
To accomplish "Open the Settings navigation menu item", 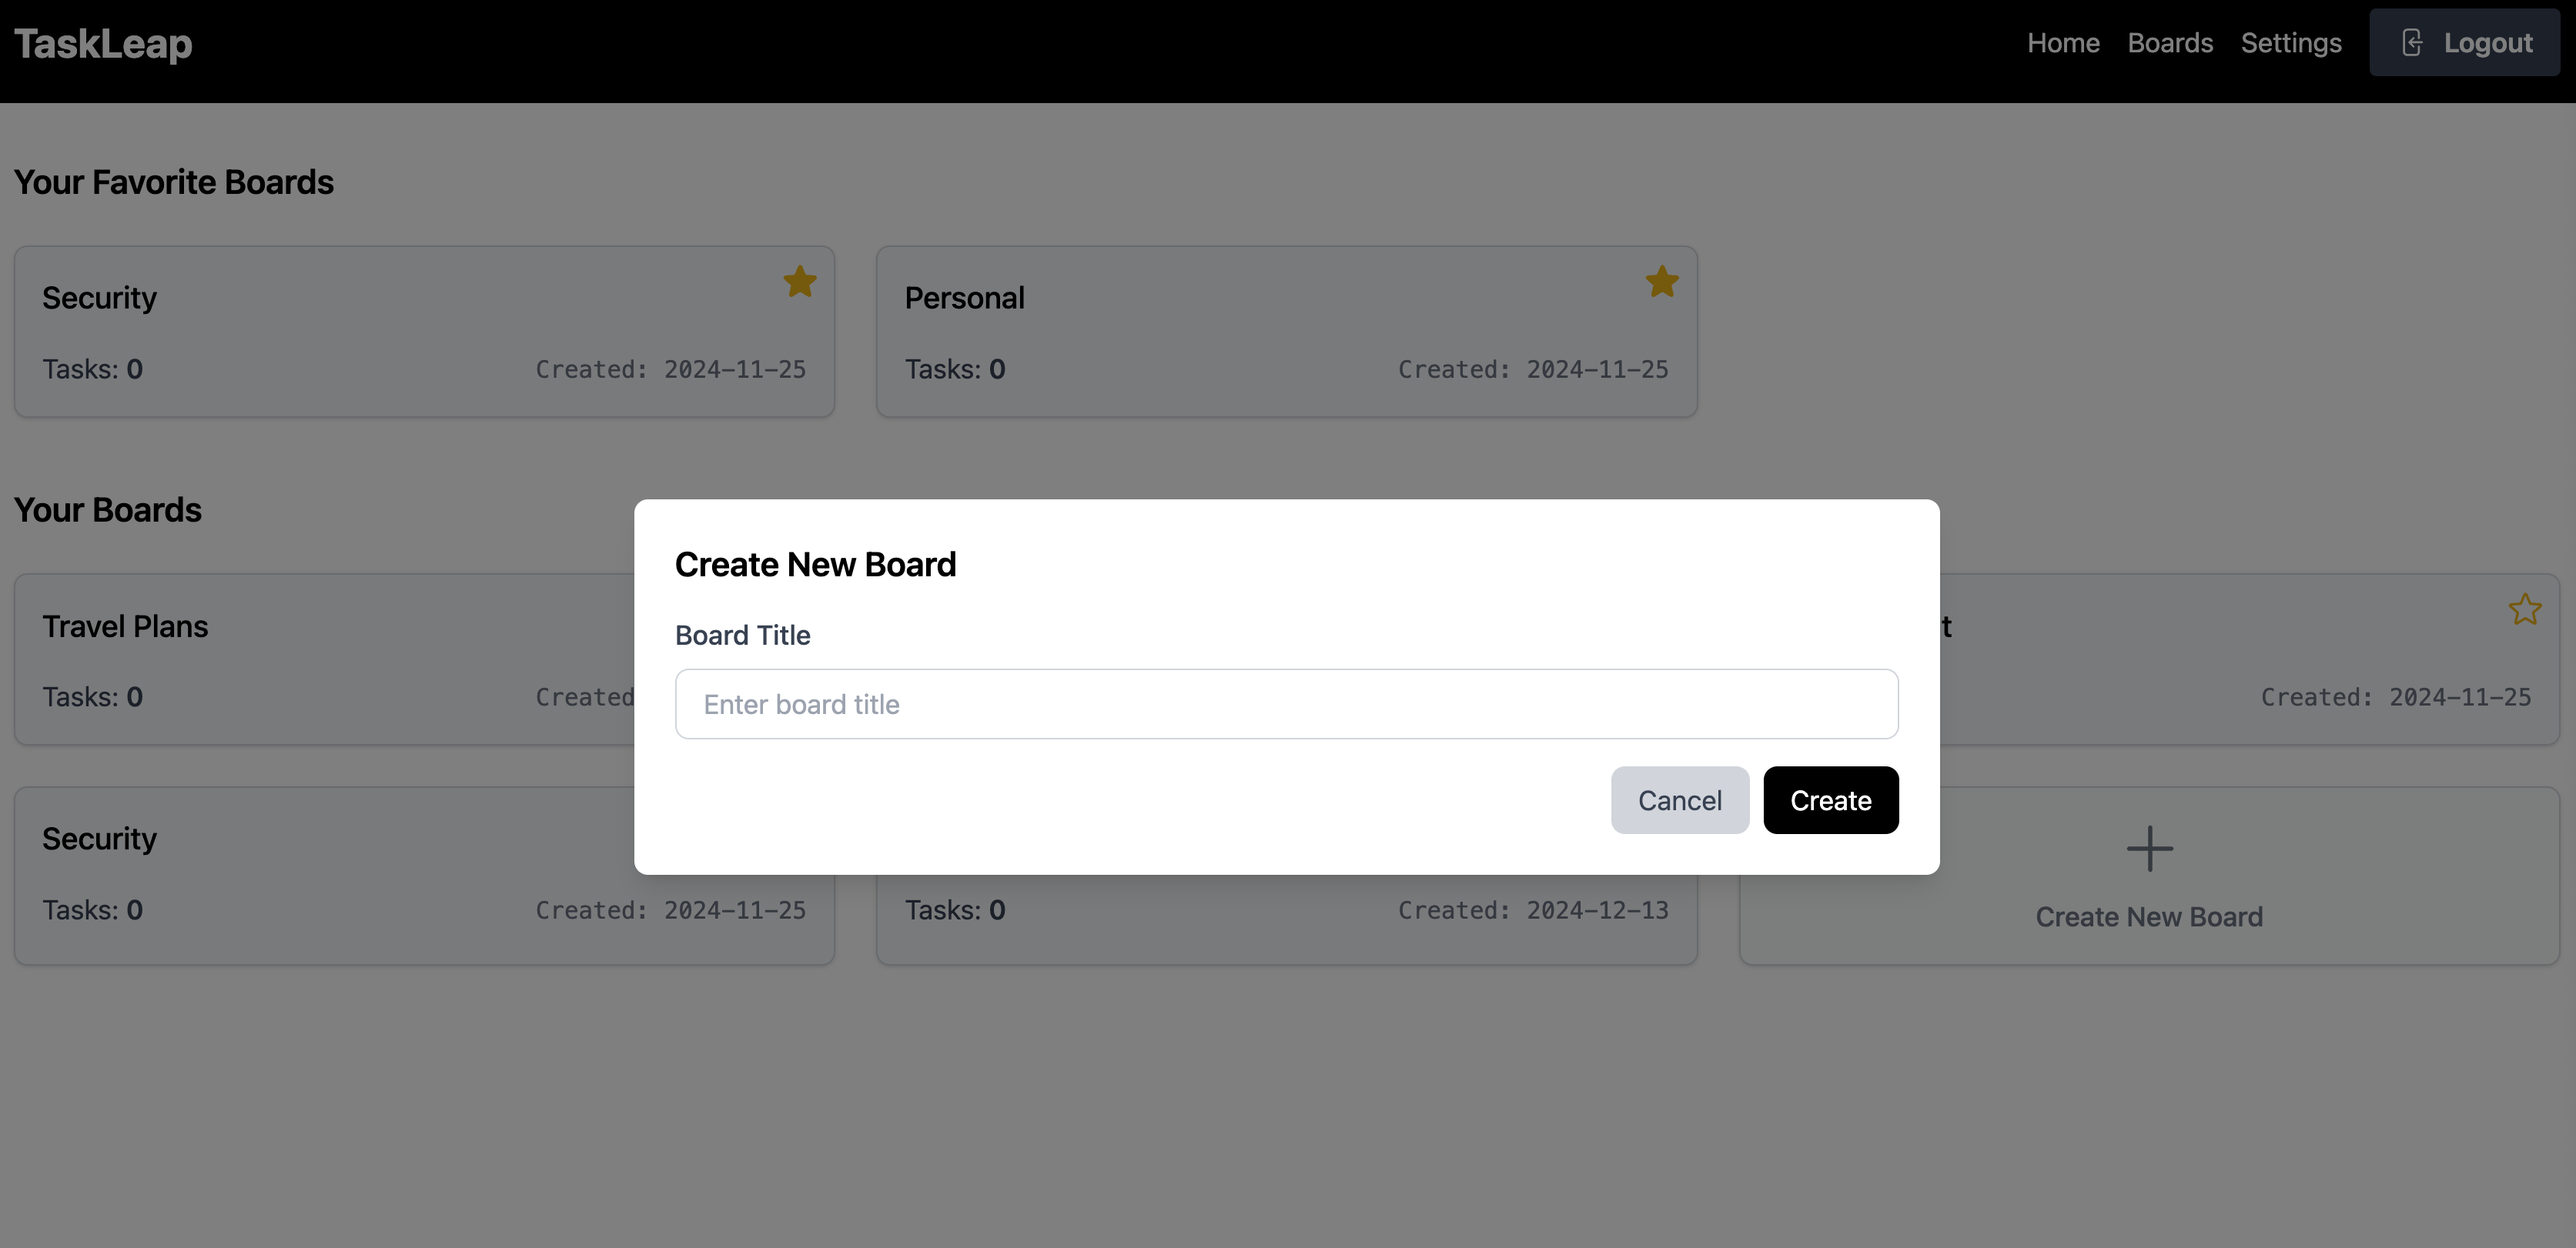I will click(2292, 41).
